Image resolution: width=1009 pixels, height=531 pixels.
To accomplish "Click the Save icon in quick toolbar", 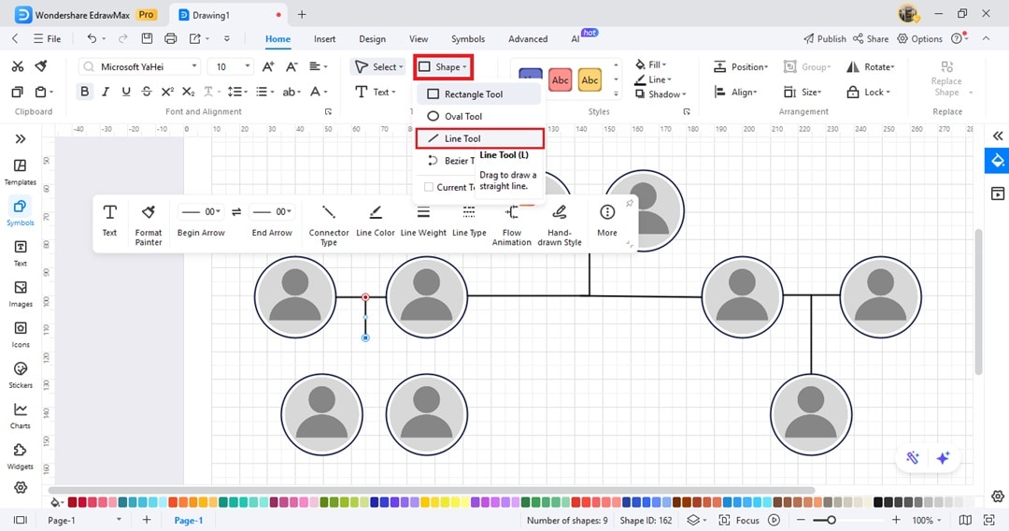I will pyautogui.click(x=148, y=38).
